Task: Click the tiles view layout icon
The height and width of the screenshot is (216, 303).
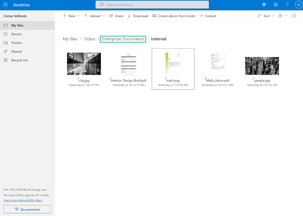Action: coord(280,16)
